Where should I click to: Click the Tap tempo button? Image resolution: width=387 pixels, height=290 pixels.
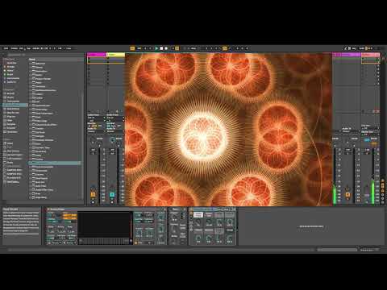point(28,48)
